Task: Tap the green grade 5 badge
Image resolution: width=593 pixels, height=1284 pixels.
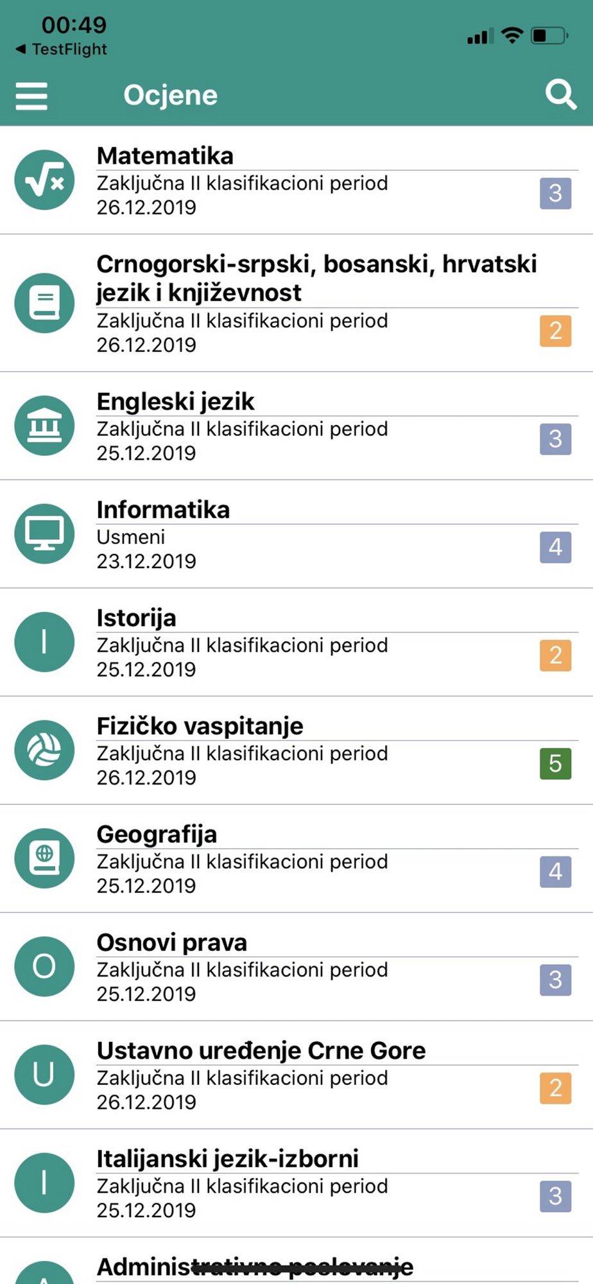Action: [556, 763]
